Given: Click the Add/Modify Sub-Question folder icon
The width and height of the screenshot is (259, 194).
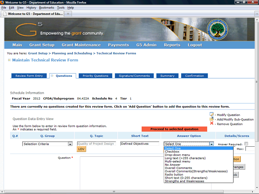Looking at the screenshot, I should pyautogui.click(x=211, y=118).
